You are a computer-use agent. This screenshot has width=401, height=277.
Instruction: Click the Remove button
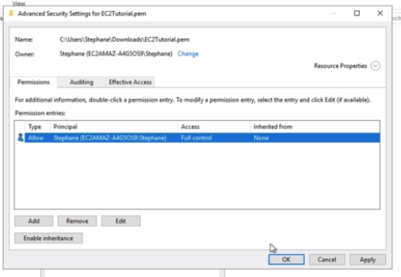77,221
